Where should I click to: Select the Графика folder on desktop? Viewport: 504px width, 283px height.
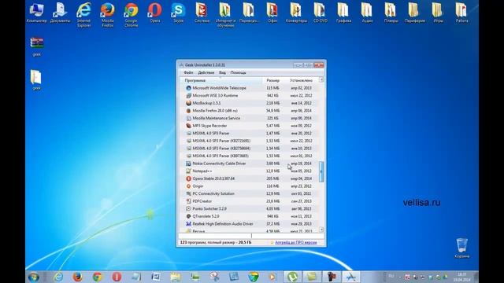[343, 13]
